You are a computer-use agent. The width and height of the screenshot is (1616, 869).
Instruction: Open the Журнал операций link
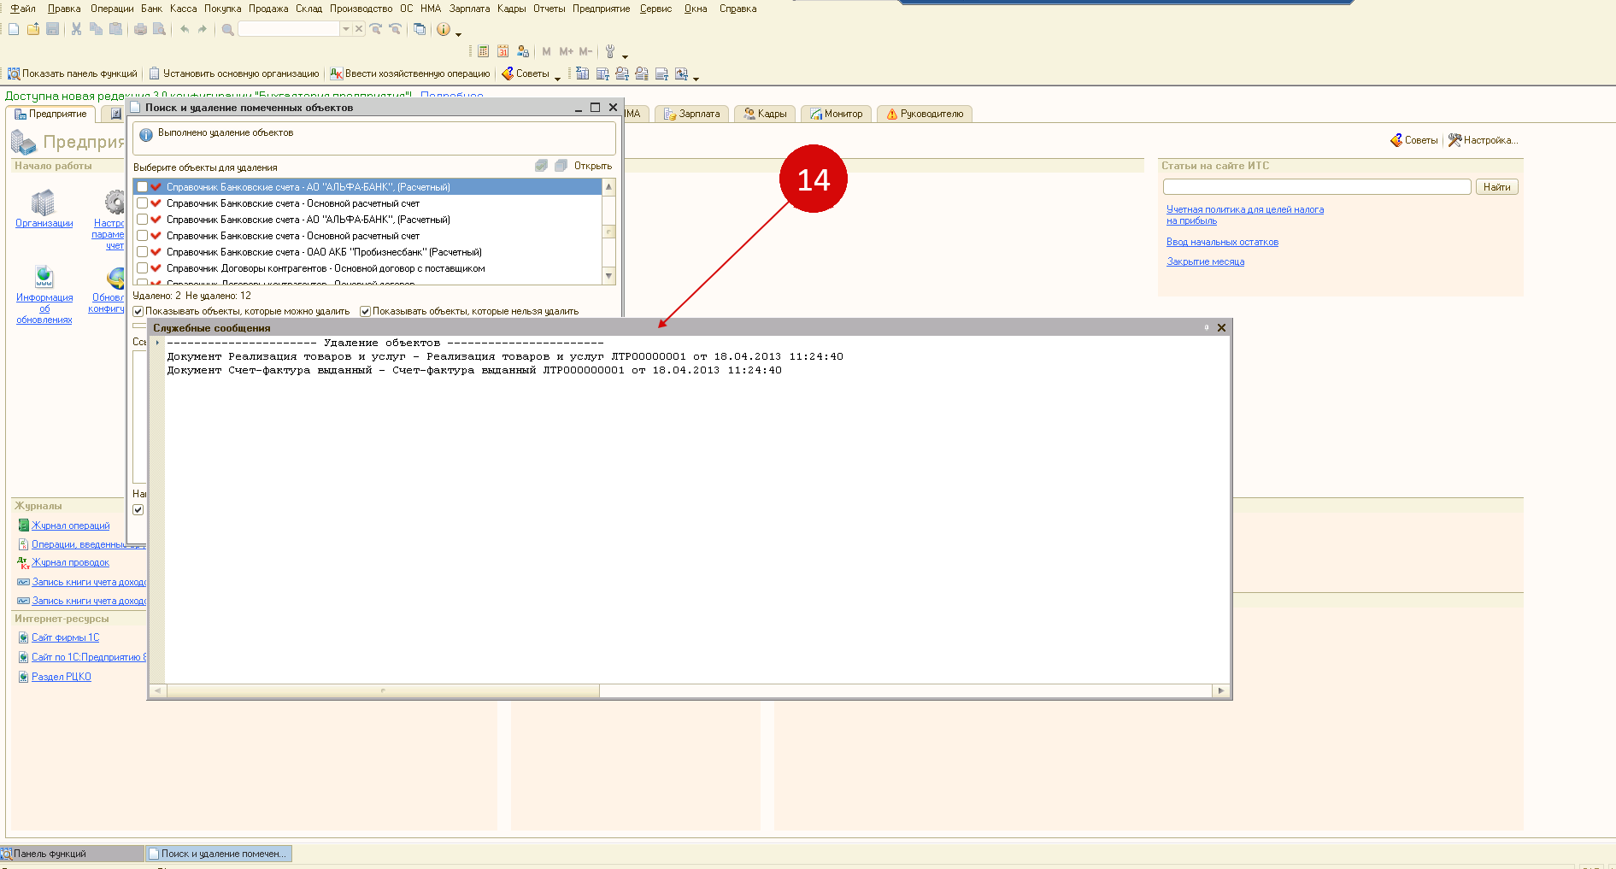point(71,526)
